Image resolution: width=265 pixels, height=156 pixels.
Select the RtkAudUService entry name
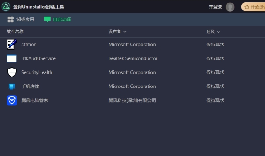(x=38, y=58)
